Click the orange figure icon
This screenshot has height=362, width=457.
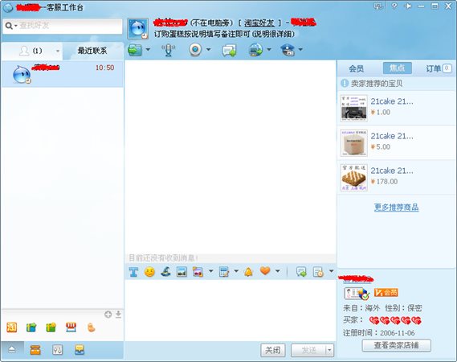pos(91,327)
